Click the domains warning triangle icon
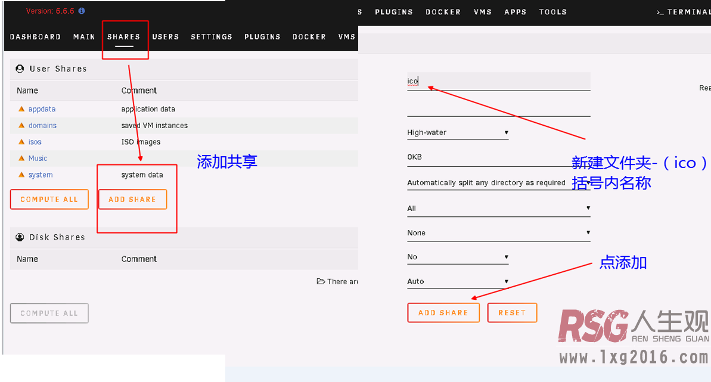 21,125
